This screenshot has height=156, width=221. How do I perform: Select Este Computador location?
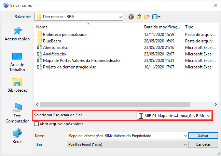(x=17, y=113)
